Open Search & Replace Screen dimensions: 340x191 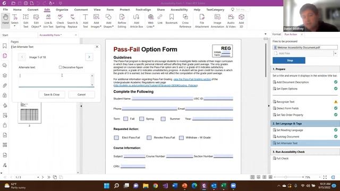72,21
